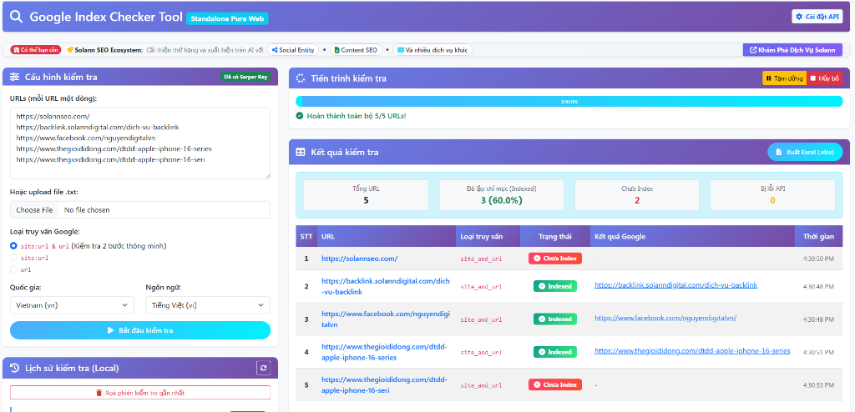Click the history icon beside Lịch sử kiểm tra
The image size is (855, 412).
pos(15,368)
